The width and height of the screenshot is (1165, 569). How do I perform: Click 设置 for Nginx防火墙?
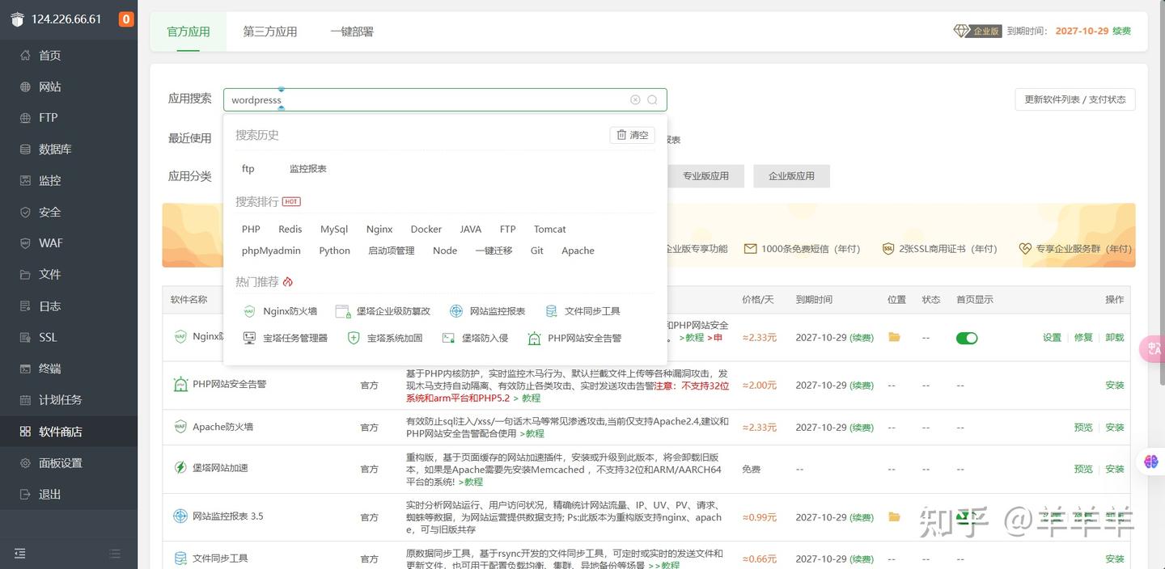1052,338
